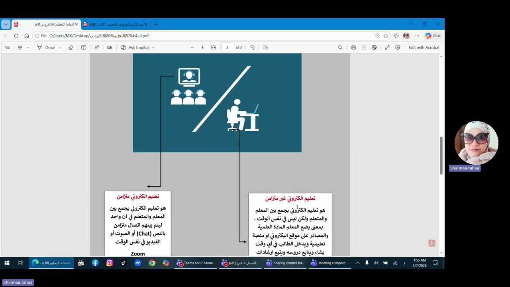The image size is (510, 287).
Task: Click the Add text tool icon
Action: coord(84,47)
